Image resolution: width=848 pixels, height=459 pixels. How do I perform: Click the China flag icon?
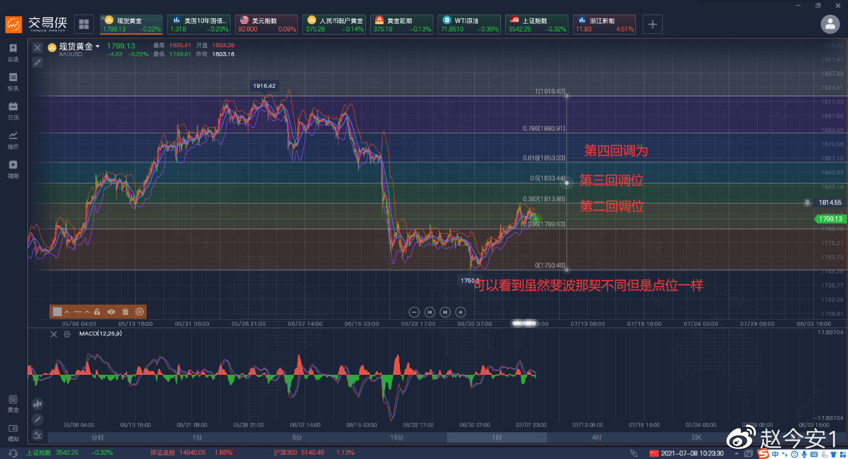pos(654,453)
